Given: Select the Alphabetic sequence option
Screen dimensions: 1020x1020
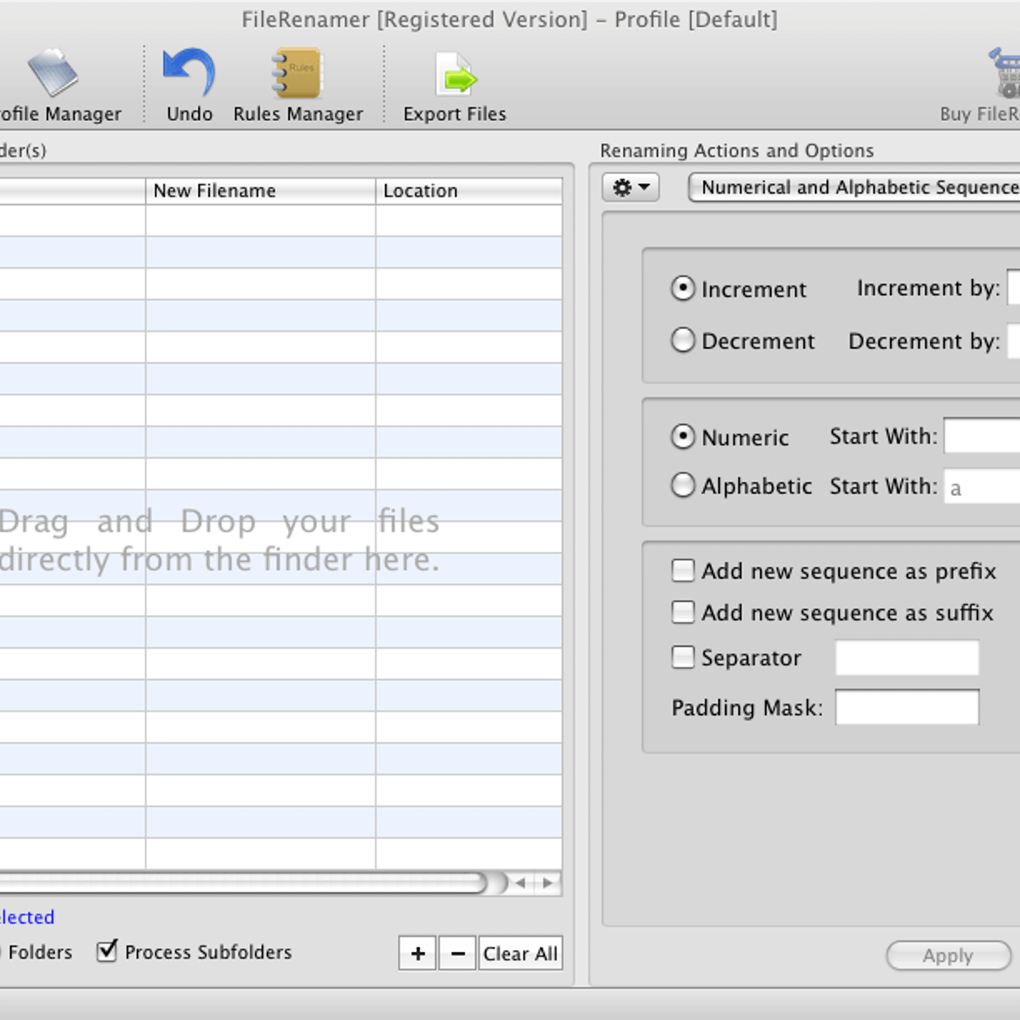Looking at the screenshot, I should click(x=683, y=485).
